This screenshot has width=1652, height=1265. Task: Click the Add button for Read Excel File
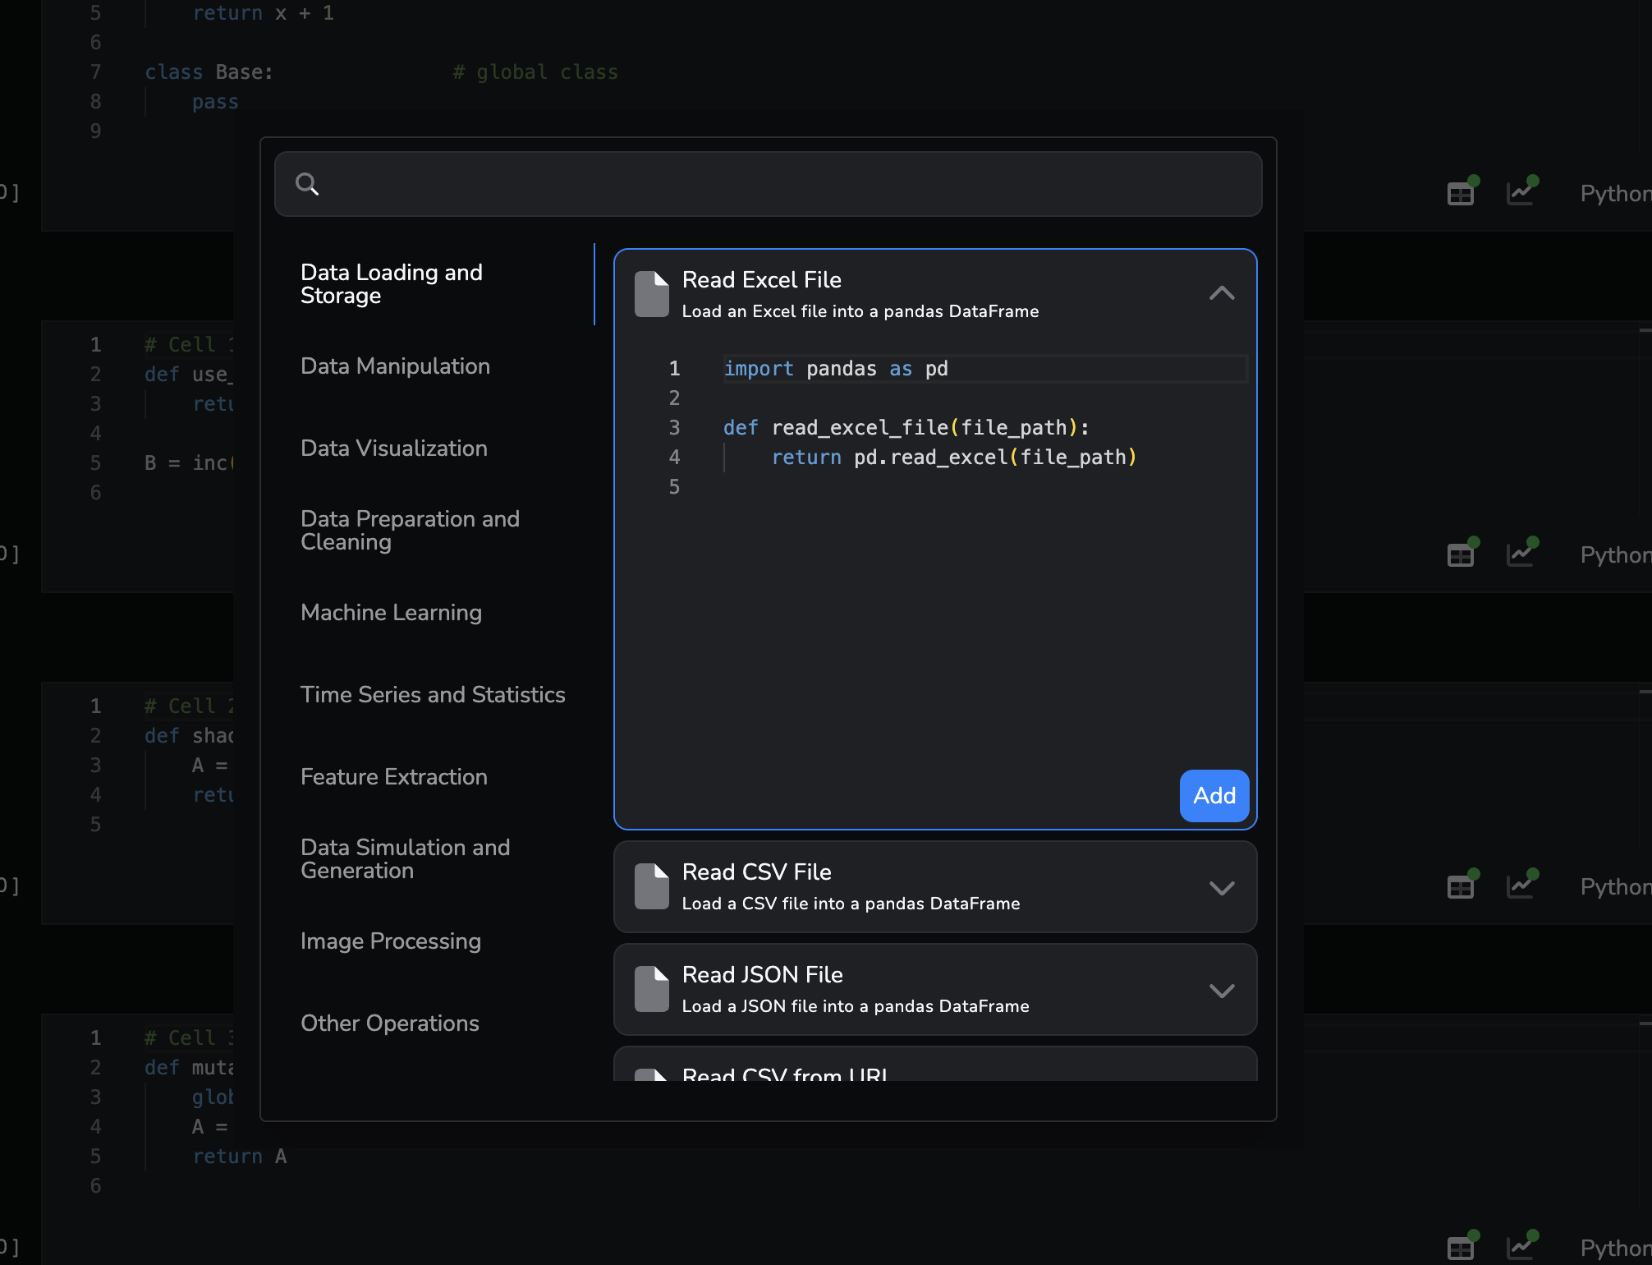click(x=1214, y=795)
